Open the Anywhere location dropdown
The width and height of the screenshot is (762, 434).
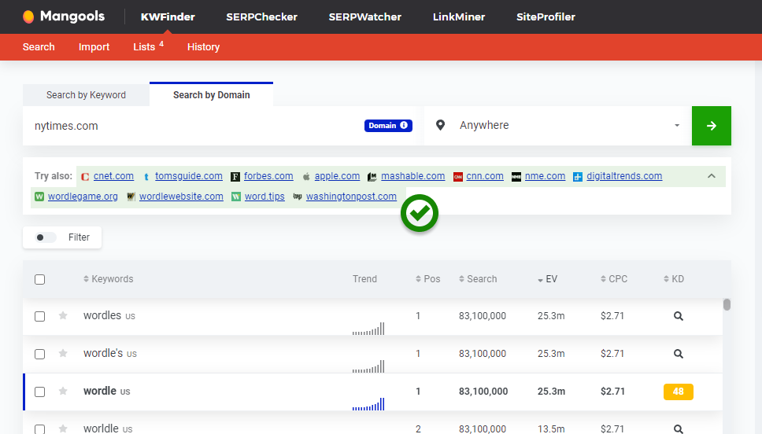point(557,126)
